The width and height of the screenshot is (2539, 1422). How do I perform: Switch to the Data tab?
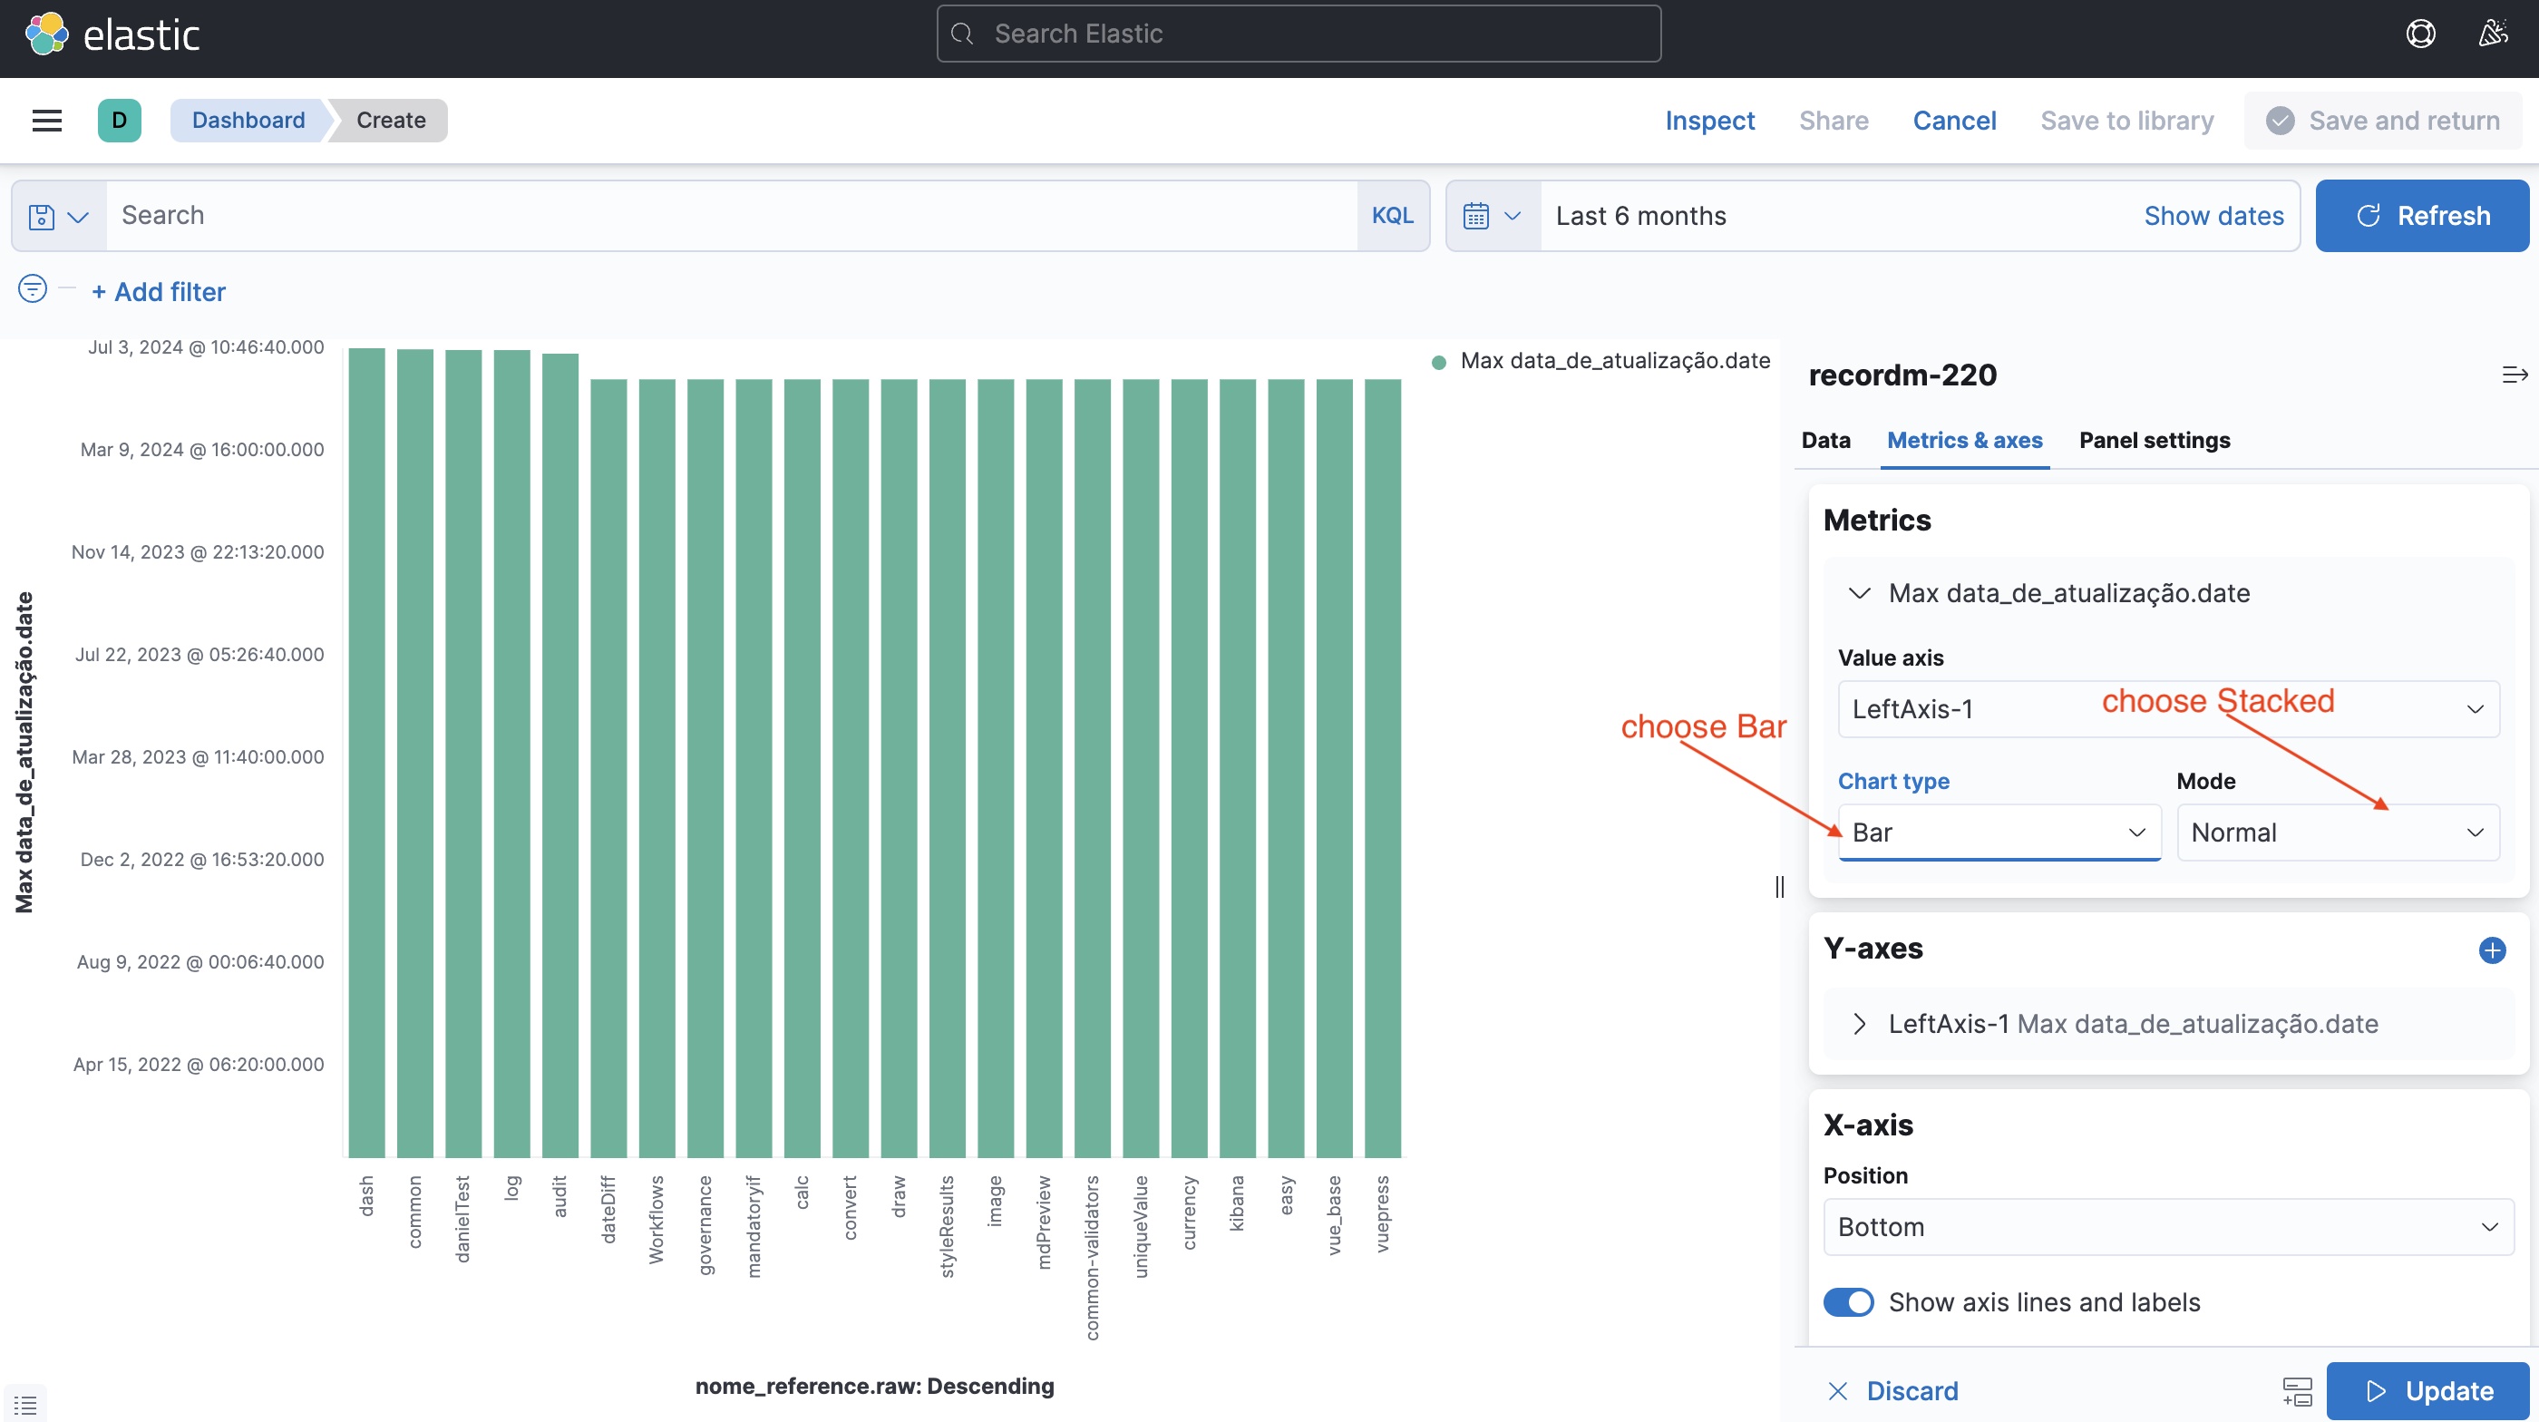pyautogui.click(x=1825, y=441)
